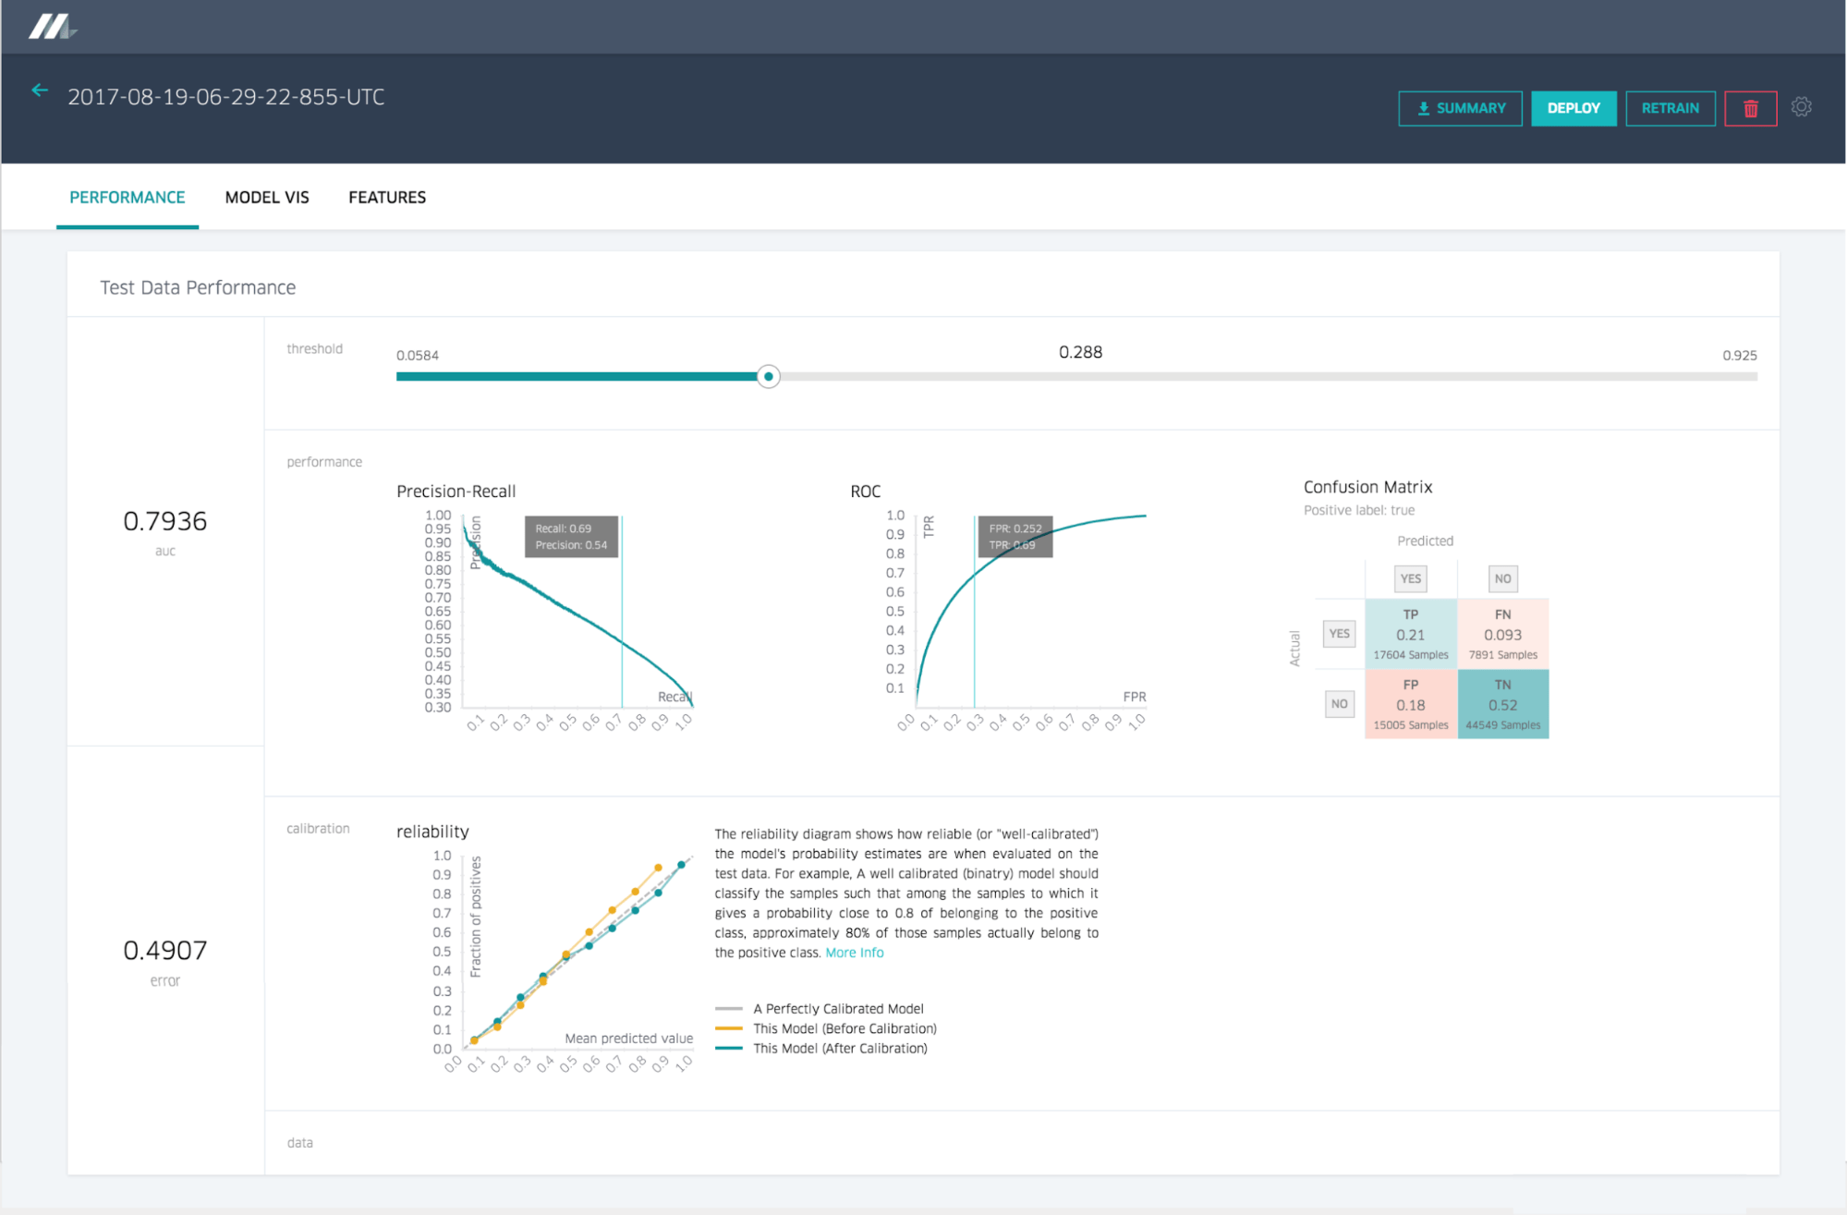This screenshot has height=1215, width=1847.
Task: Select the PERFORMANCE tab
Action: click(127, 197)
